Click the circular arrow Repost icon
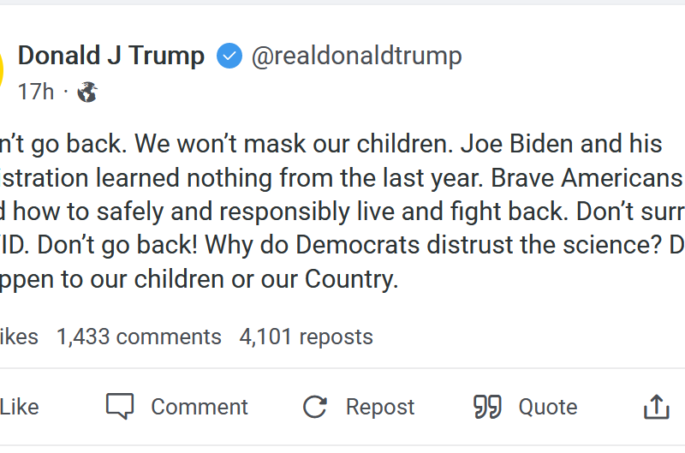685x453 pixels. tap(315, 407)
